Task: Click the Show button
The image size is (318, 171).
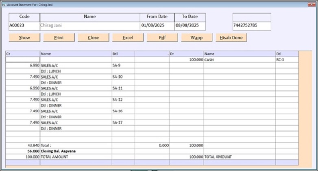Action: tap(24, 38)
